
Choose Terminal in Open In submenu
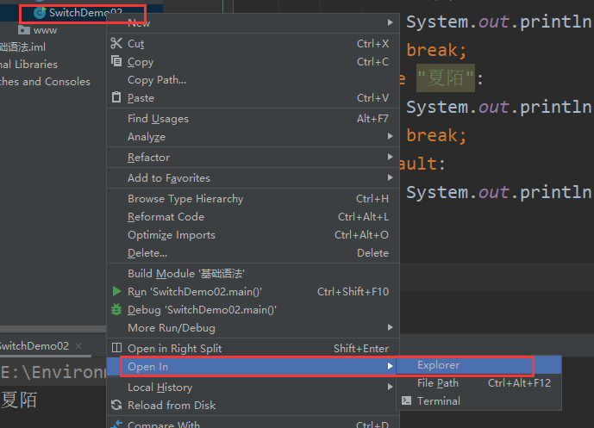click(x=478, y=400)
